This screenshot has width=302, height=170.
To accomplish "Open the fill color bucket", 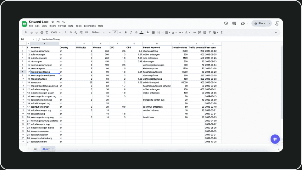I will click(148, 32).
